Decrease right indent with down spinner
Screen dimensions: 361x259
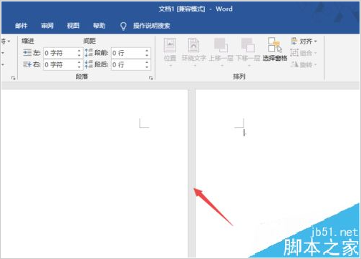click(80, 67)
